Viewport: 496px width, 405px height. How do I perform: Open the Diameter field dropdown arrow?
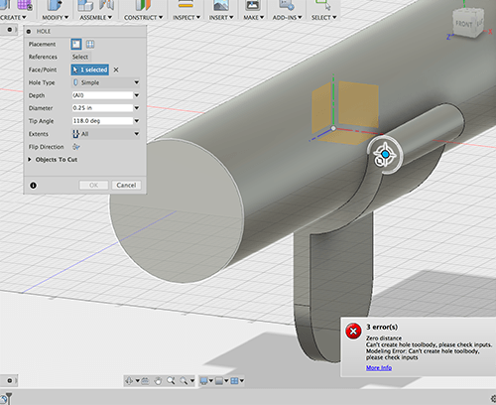pos(137,108)
